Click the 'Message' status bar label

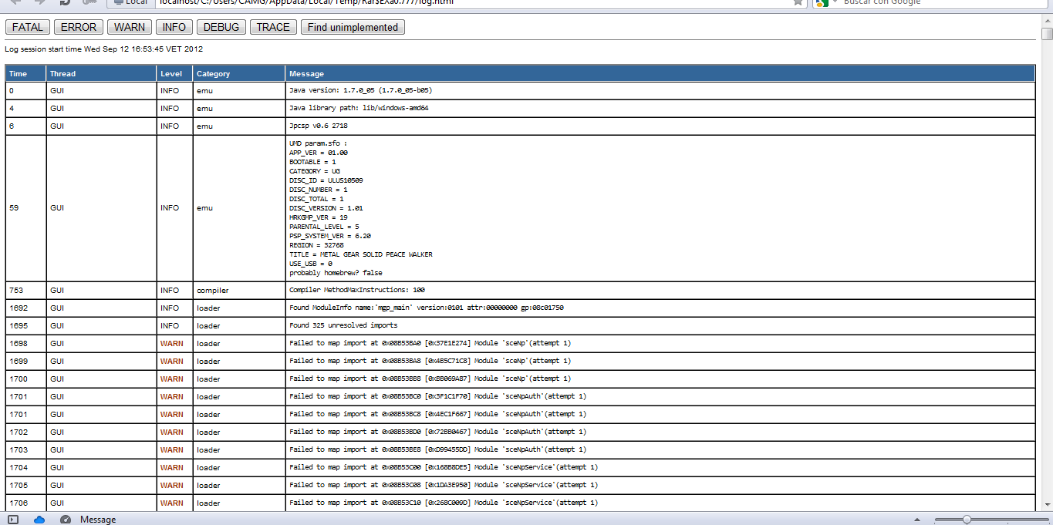[x=98, y=520]
